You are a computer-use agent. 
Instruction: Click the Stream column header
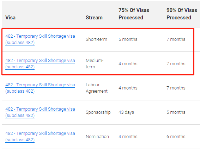click(94, 18)
